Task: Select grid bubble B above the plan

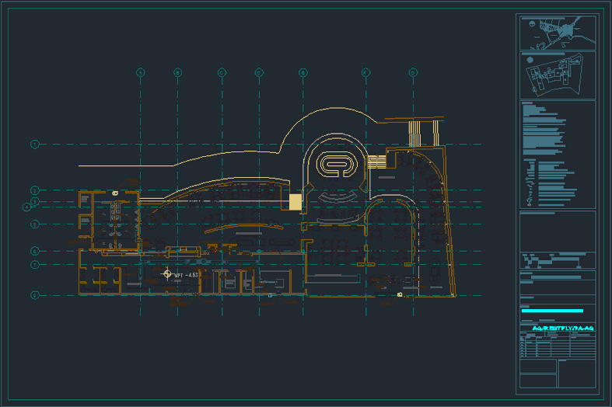Action: (x=177, y=73)
